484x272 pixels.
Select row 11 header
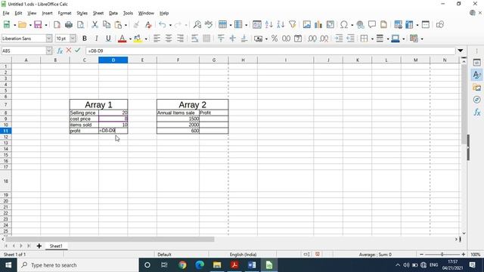5,131
